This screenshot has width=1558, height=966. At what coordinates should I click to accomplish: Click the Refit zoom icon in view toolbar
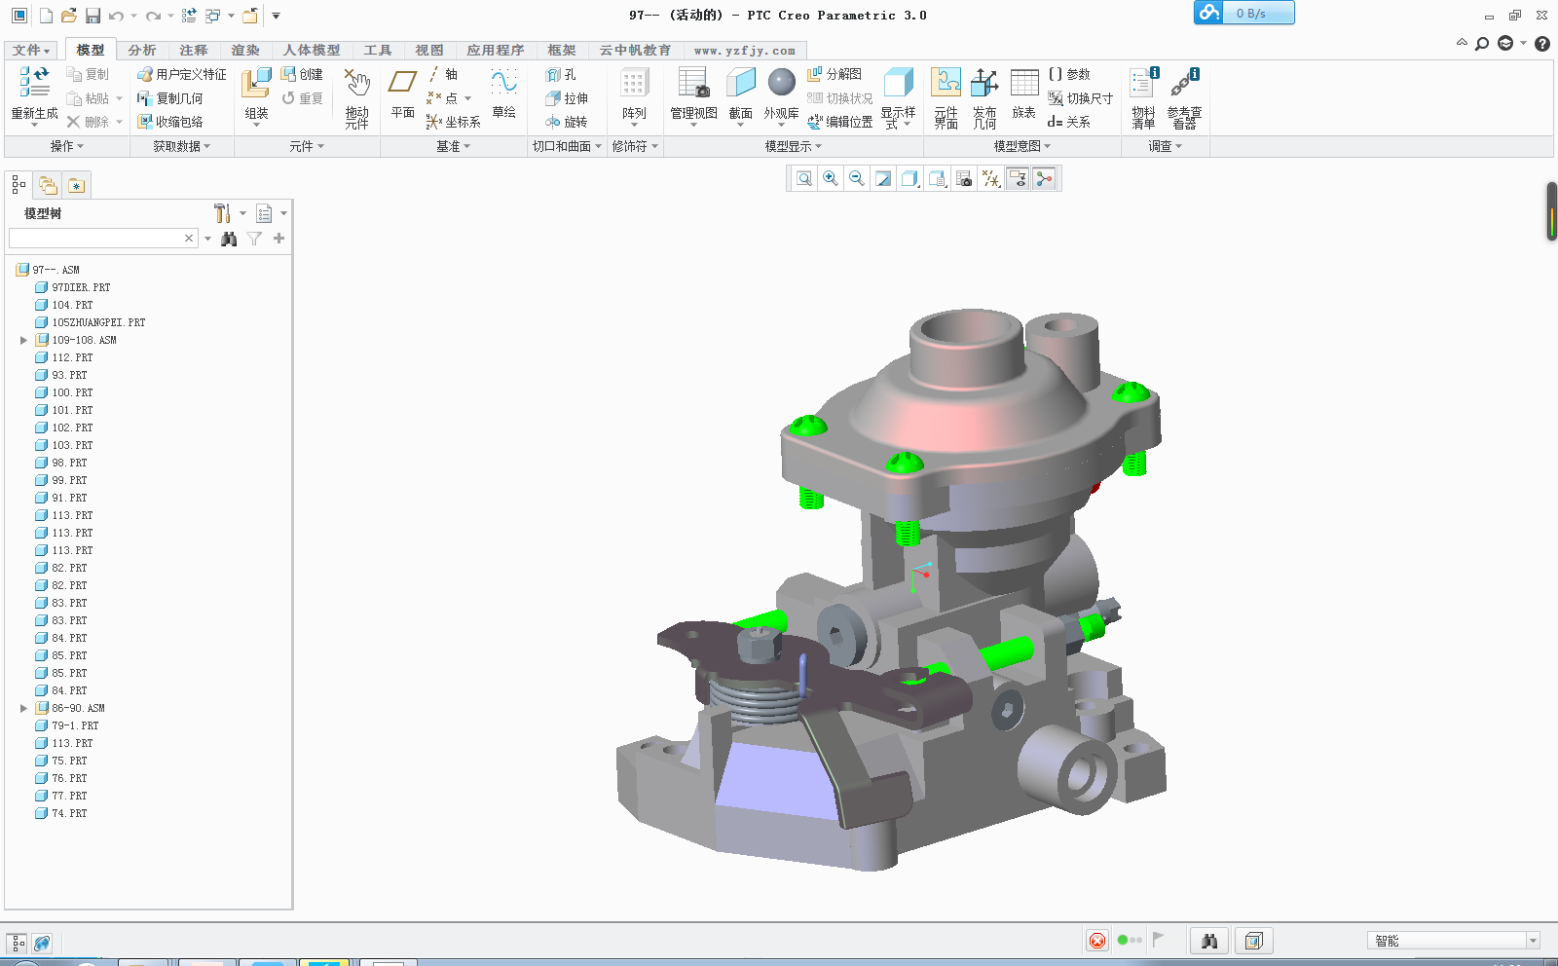(804, 178)
